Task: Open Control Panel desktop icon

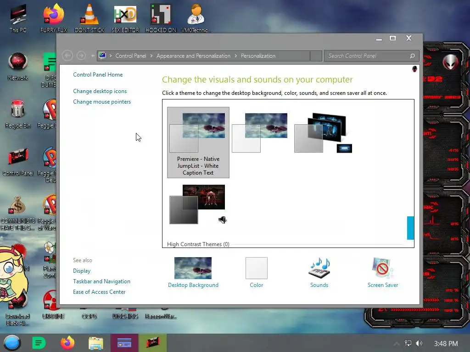Action: (x=18, y=162)
